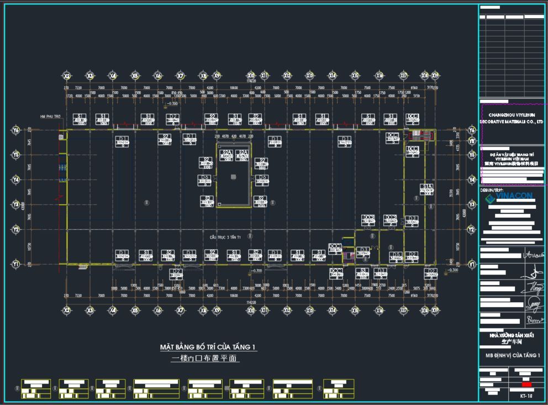Select the -0.500 elevation marker near the top
The image size is (548, 405).
click(172, 103)
